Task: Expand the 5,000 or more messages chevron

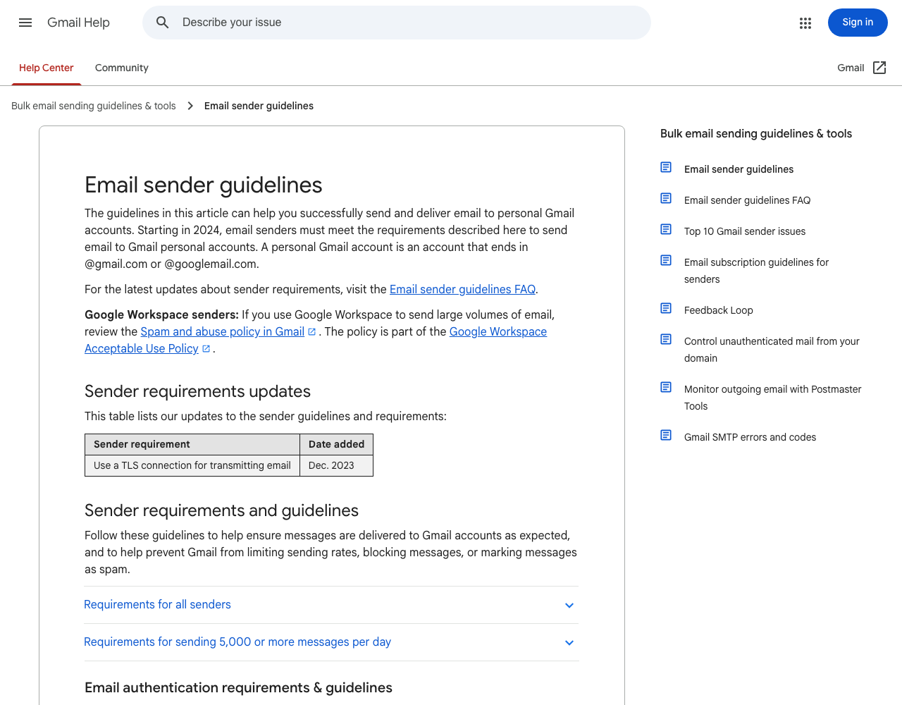Action: click(569, 642)
